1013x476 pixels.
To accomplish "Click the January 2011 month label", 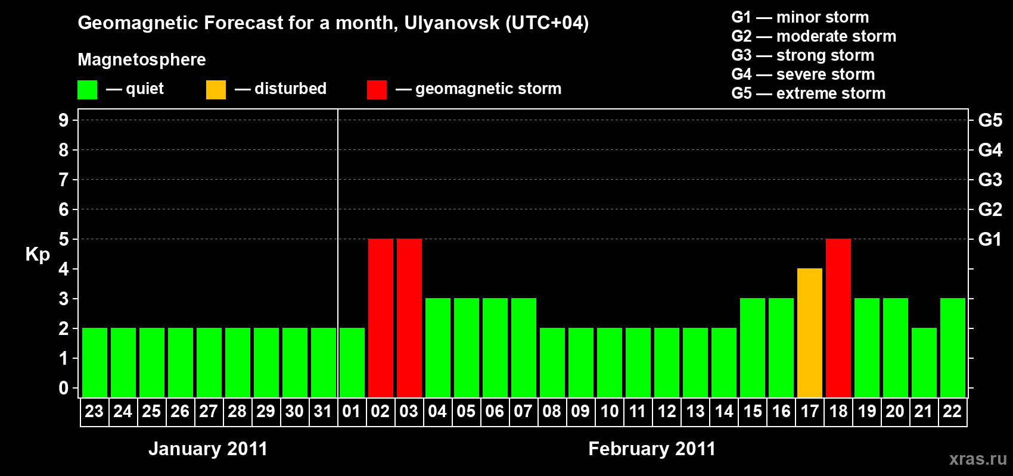I will 208,449.
